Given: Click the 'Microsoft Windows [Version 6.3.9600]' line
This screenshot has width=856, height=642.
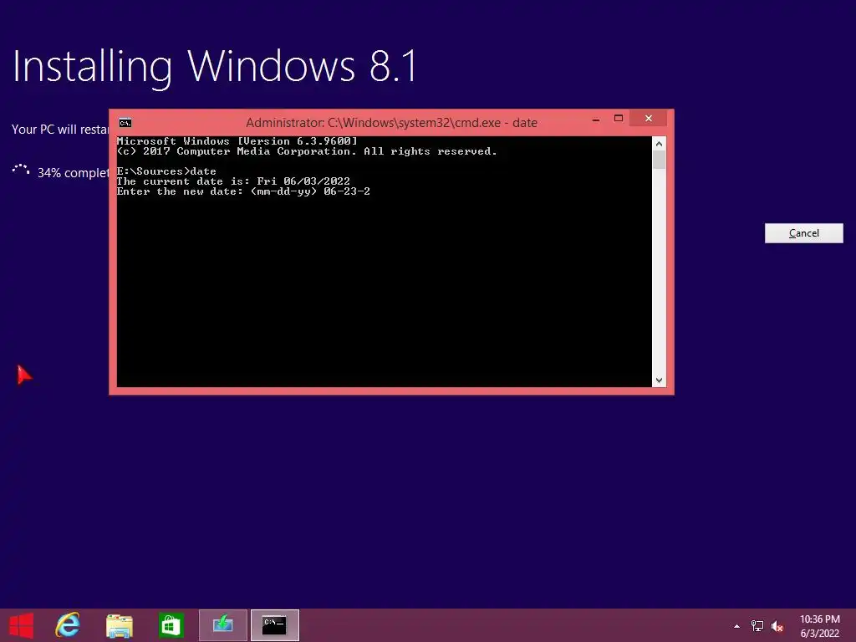Looking at the screenshot, I should pos(237,141).
